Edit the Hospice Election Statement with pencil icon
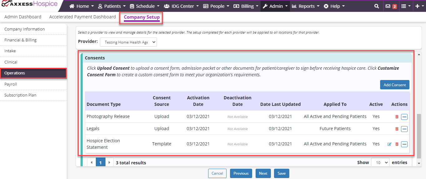426x179 pixels. point(389,144)
